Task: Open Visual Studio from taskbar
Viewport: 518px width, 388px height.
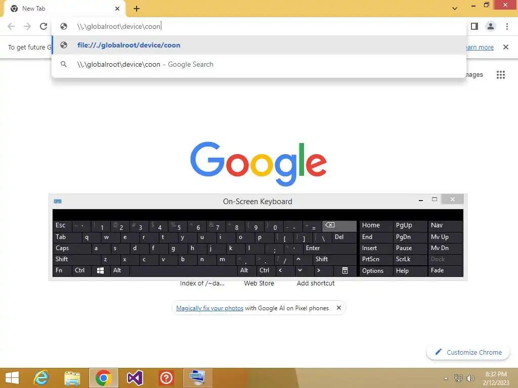Action: pyautogui.click(x=135, y=378)
